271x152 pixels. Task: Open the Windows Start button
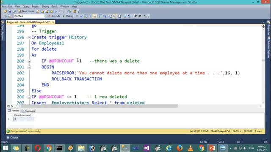coord(6,148)
